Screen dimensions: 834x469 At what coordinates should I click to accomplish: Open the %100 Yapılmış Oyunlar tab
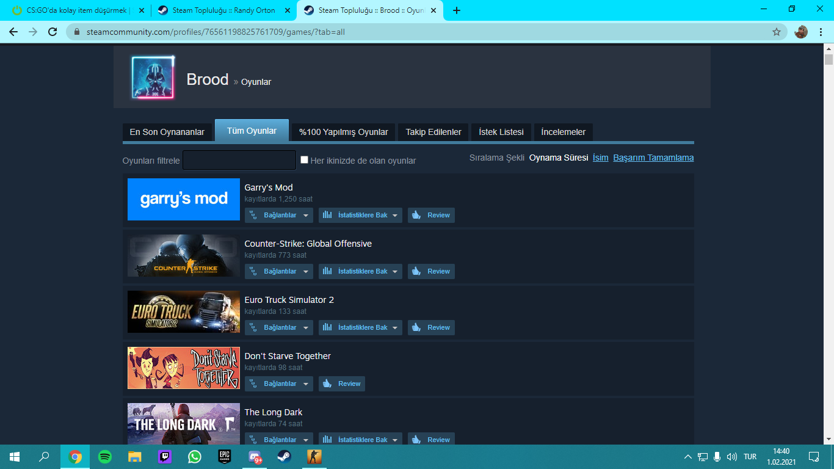click(344, 132)
